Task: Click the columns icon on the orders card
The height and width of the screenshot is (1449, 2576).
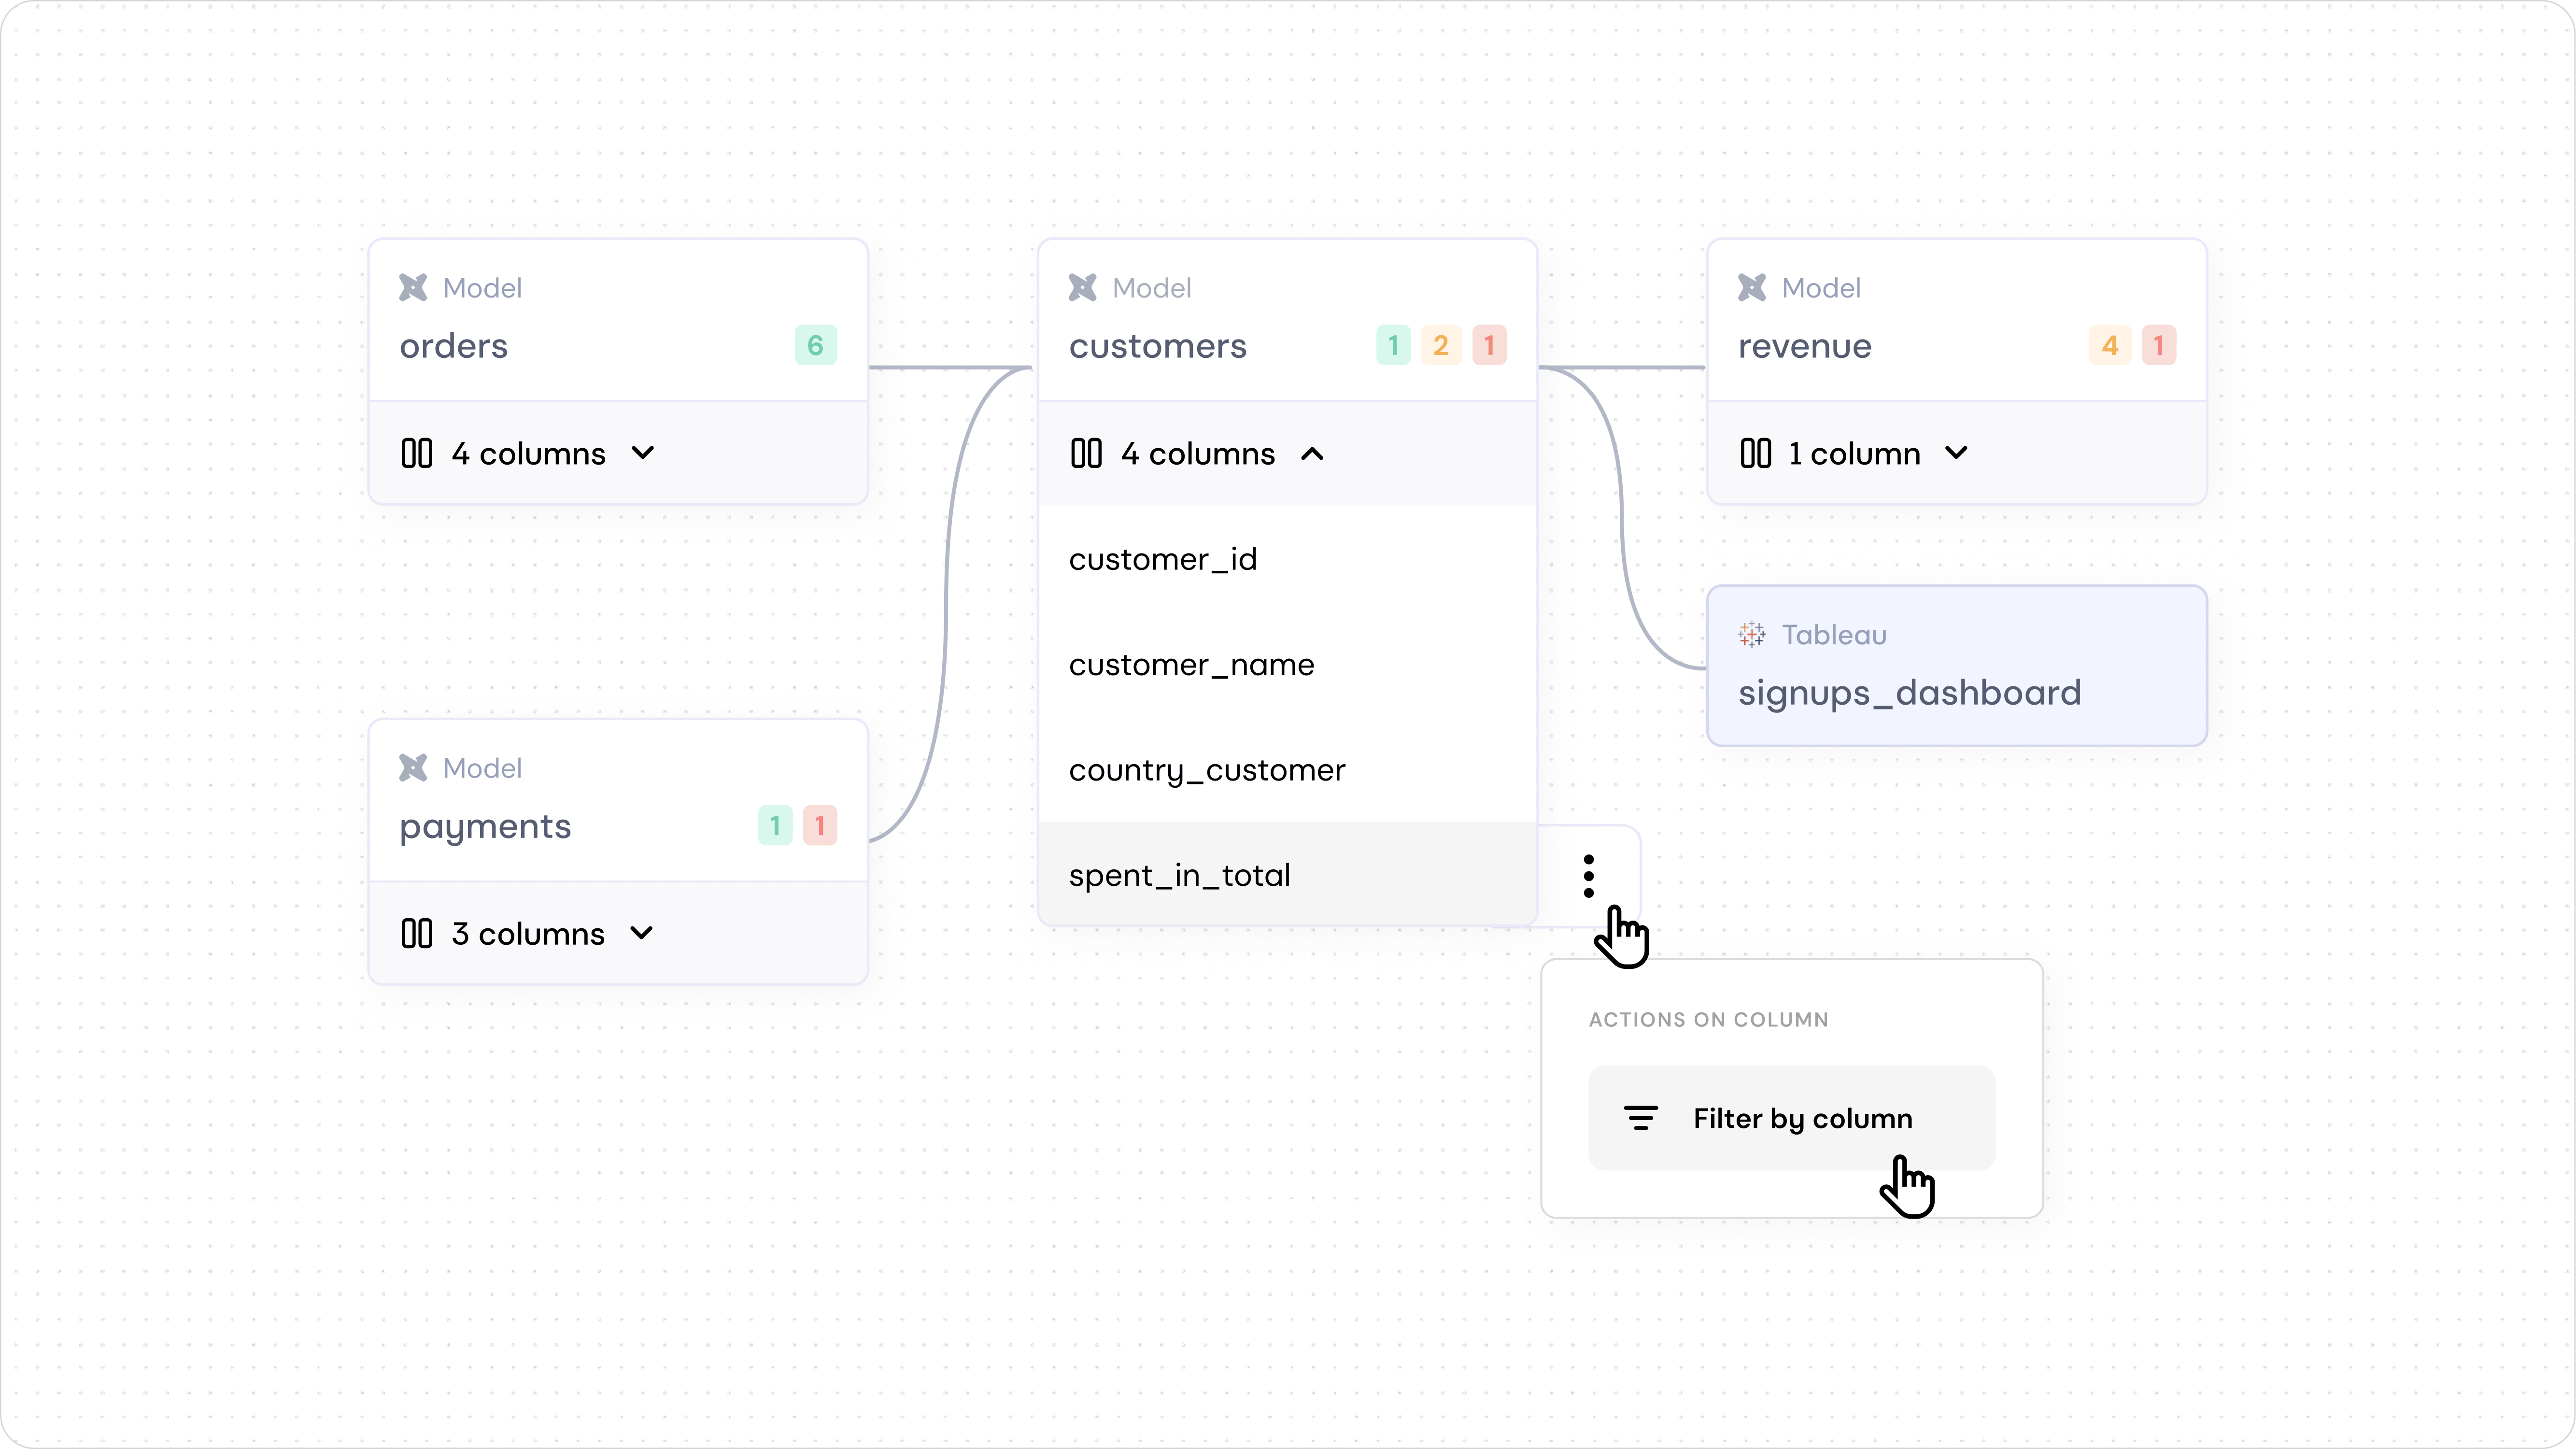Action: tap(417, 453)
